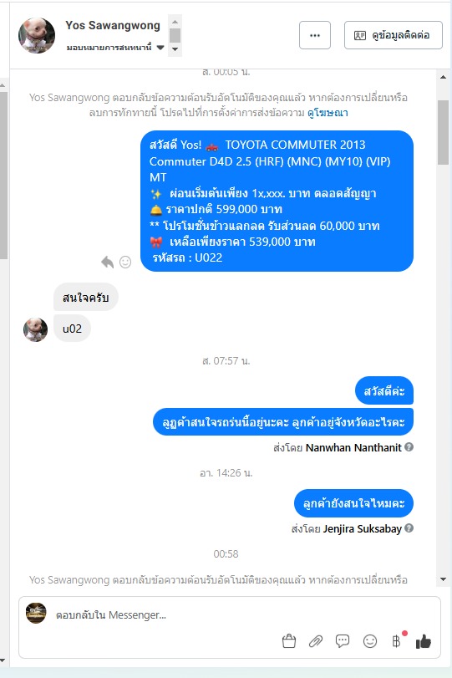Click help icon next to Jenjira Suksabay
This screenshot has width=452, height=678.
pyautogui.click(x=409, y=528)
